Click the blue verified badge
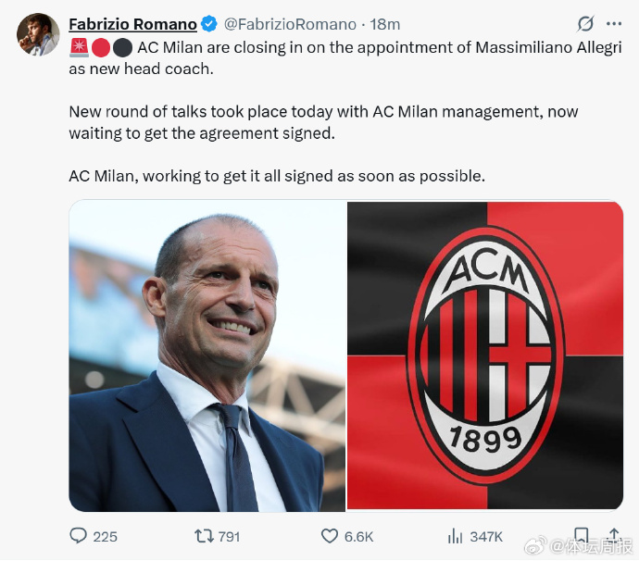Viewport: 639px width, 561px height. (210, 24)
